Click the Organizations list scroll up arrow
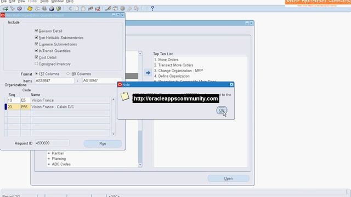This screenshot has height=197, width=351. 114,99
